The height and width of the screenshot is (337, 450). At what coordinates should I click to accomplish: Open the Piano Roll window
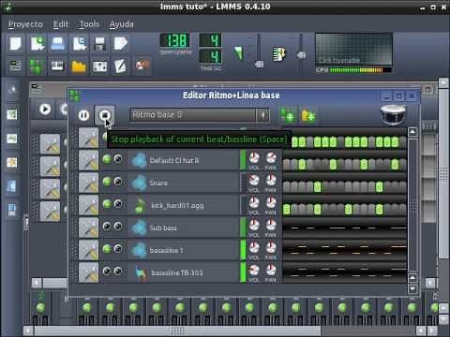tap(57, 66)
